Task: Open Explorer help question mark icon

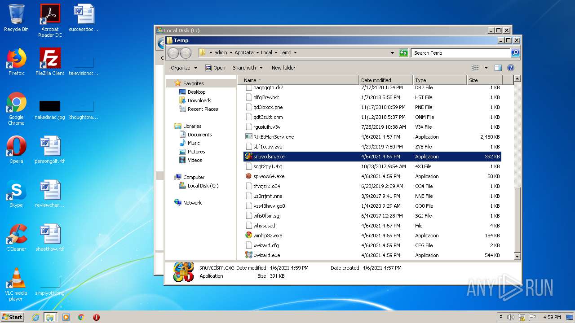Action: pos(510,68)
